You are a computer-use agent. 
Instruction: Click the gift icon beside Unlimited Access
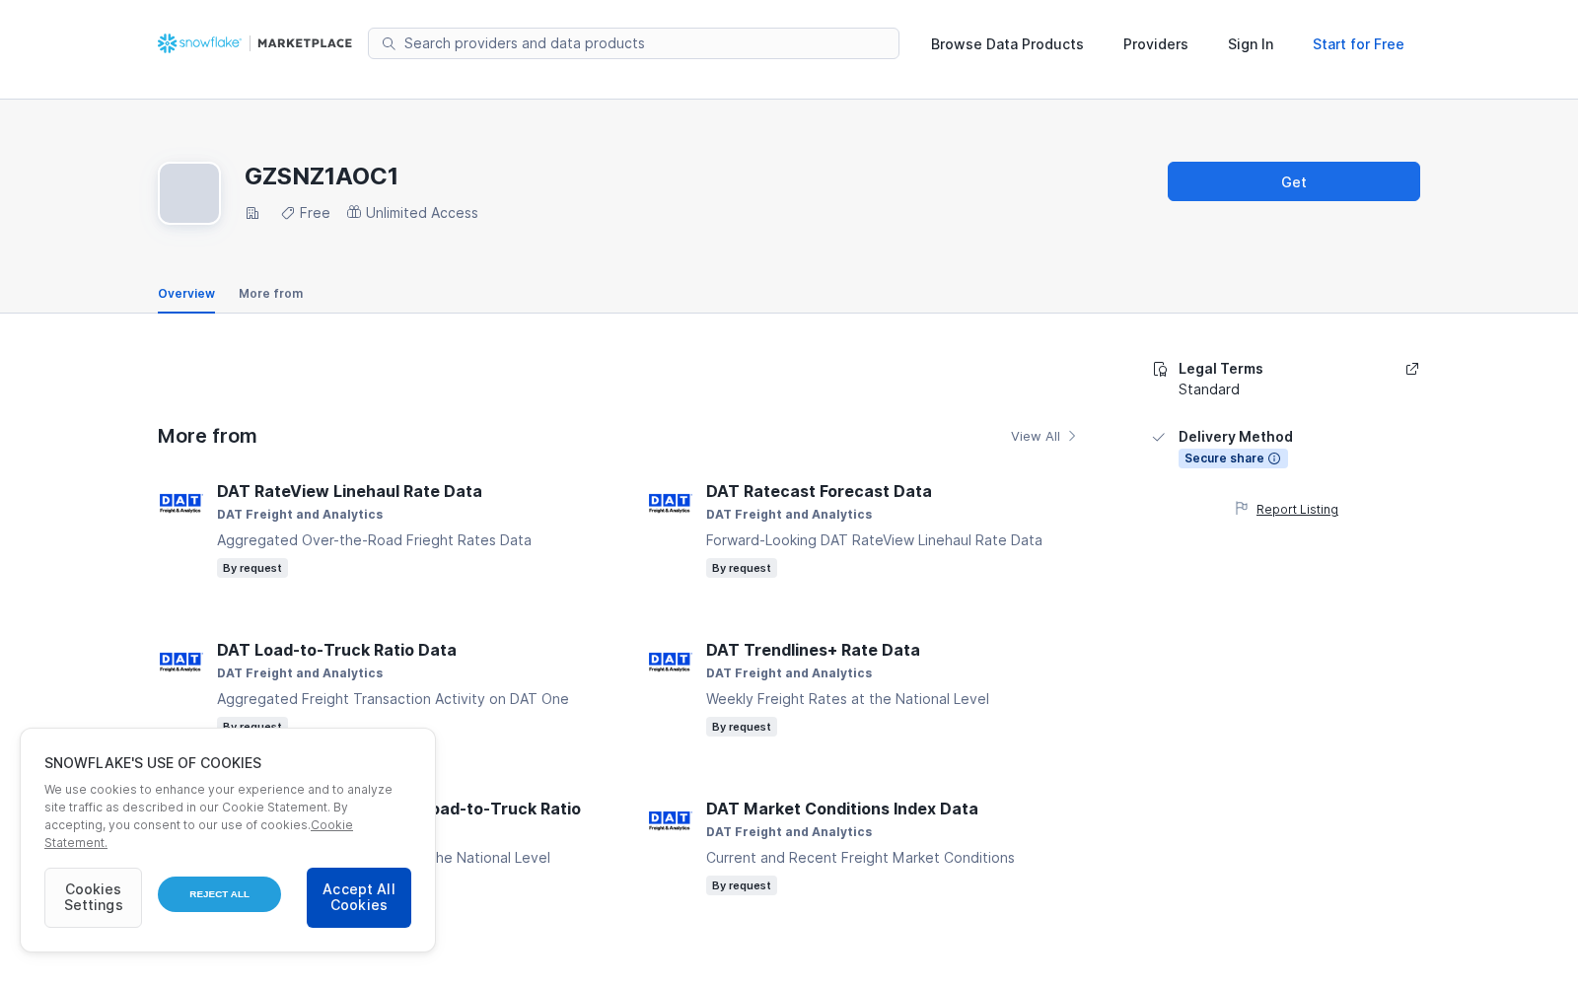point(354,212)
